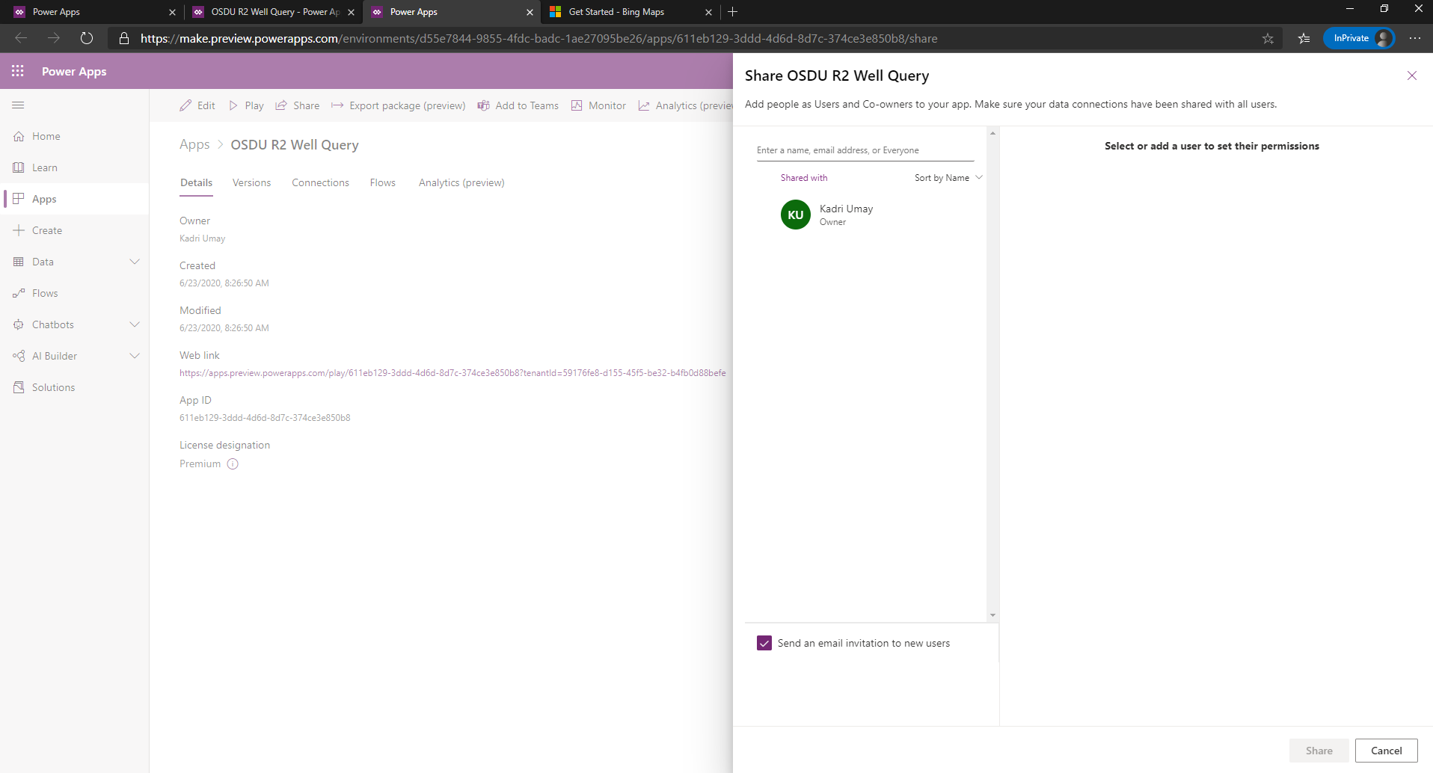Toggle Send an email invitation checkbox
Viewport: 1433px width, 773px height.
(764, 643)
